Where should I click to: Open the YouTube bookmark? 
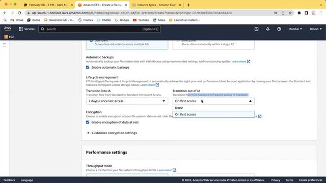pos(141,20)
